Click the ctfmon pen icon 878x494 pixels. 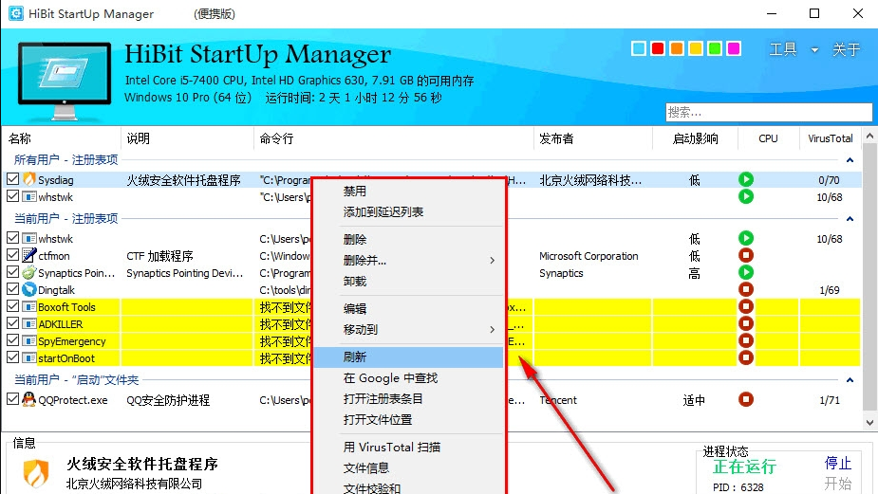click(29, 256)
